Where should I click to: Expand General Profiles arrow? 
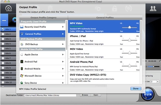pyautogui.click(x=63, y=34)
